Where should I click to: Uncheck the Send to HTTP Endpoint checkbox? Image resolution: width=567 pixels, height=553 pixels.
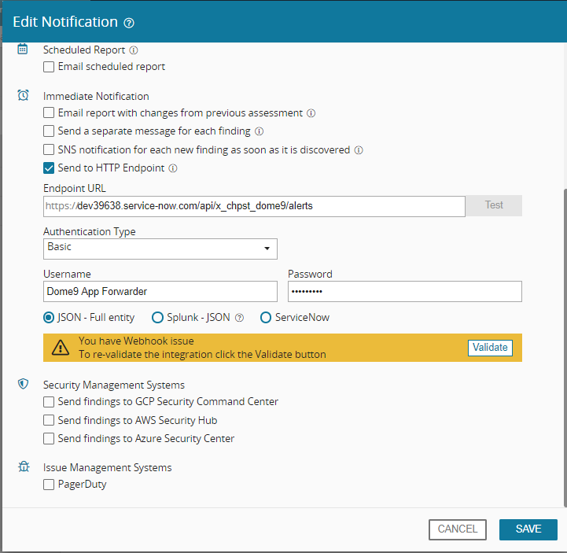(x=49, y=168)
